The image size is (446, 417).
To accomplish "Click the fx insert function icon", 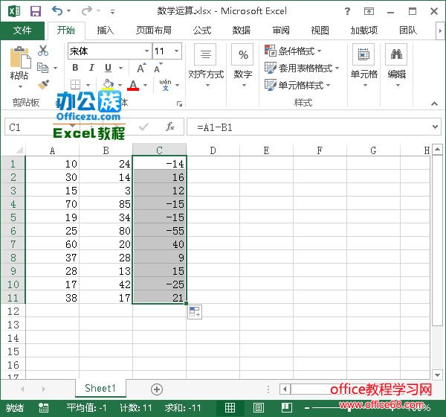I will [x=169, y=127].
